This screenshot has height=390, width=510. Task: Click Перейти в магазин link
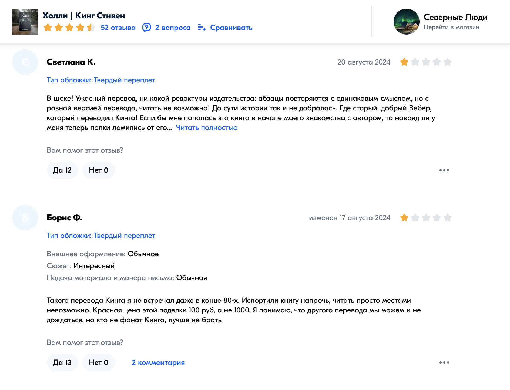click(x=451, y=27)
